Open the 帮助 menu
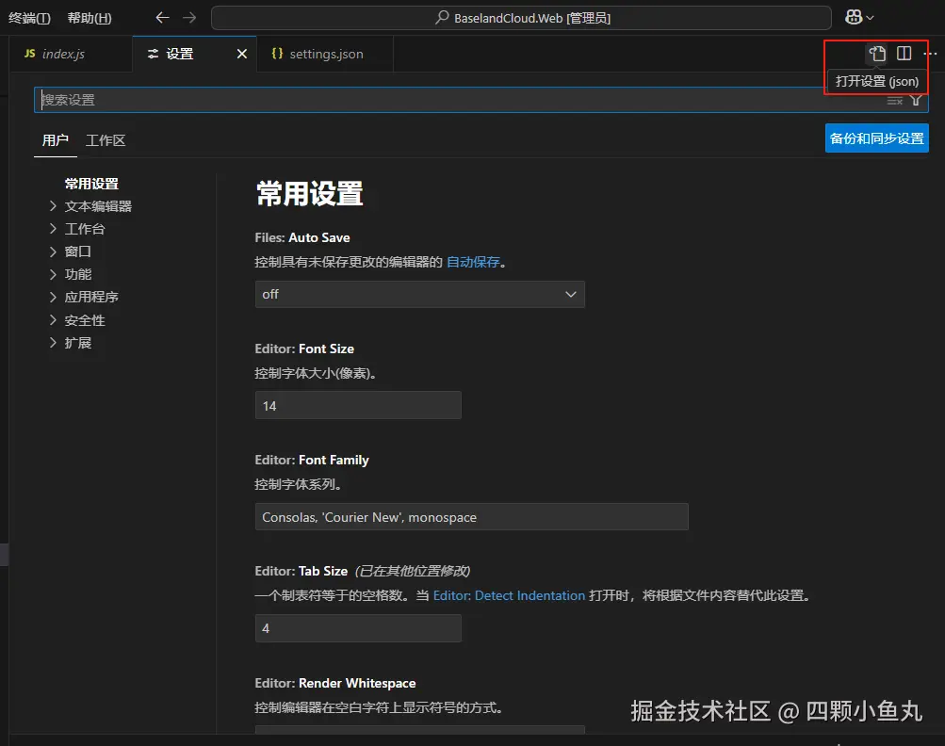 click(89, 18)
